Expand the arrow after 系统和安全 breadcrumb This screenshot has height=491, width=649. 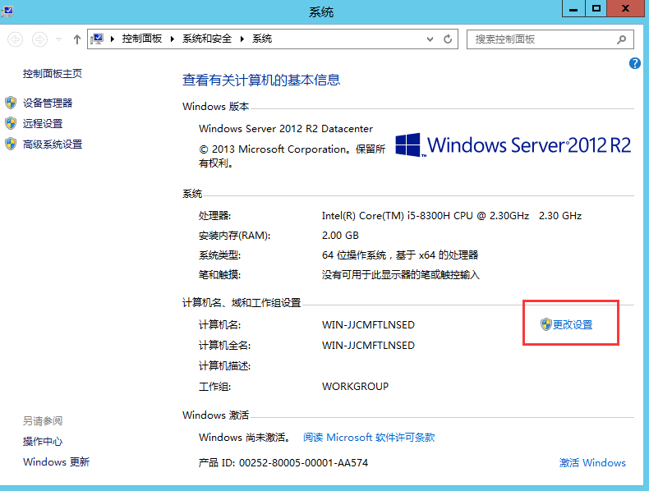click(242, 39)
